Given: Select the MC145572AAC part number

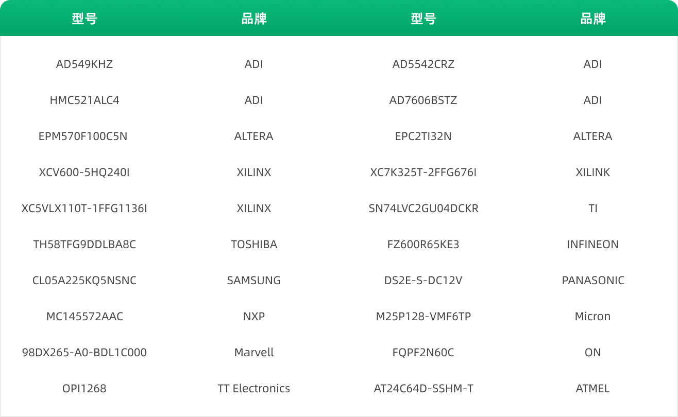Looking at the screenshot, I should [84, 317].
